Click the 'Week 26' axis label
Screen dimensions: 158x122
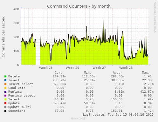(x=72, y=68)
